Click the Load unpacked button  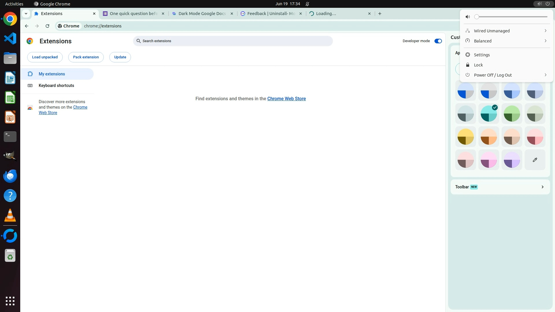[45, 57]
